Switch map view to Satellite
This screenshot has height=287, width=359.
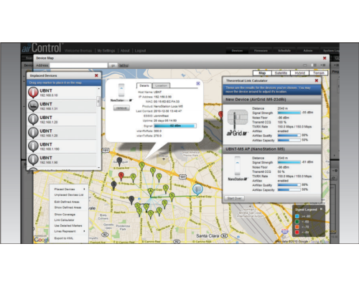281,73
